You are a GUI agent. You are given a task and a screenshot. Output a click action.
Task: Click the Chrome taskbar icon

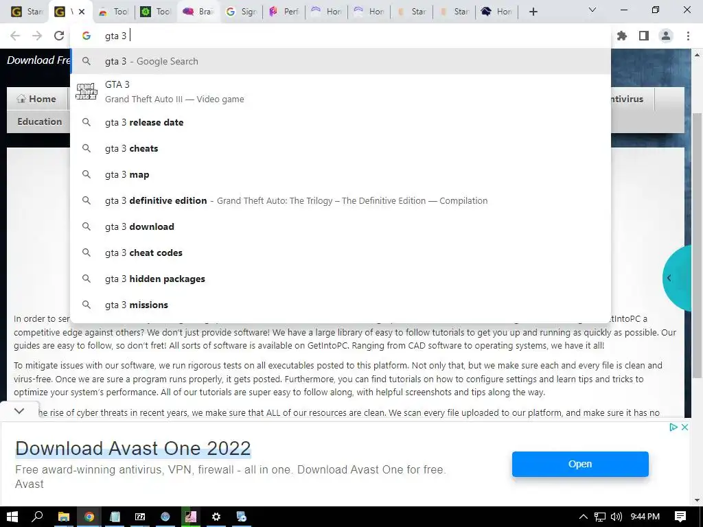click(x=89, y=517)
